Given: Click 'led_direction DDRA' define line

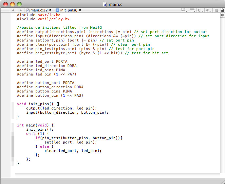Looking at the screenshot, I should click(47, 66).
